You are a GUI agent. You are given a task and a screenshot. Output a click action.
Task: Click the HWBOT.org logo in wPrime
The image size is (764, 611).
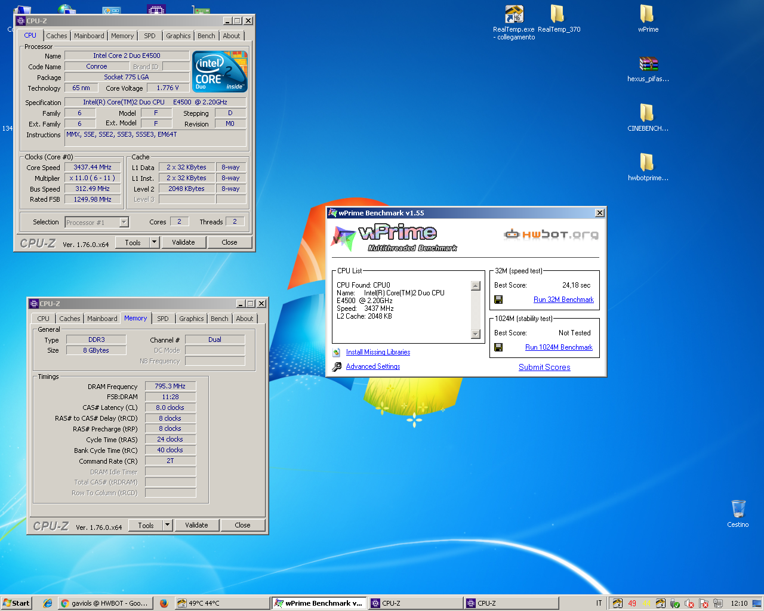click(x=551, y=234)
